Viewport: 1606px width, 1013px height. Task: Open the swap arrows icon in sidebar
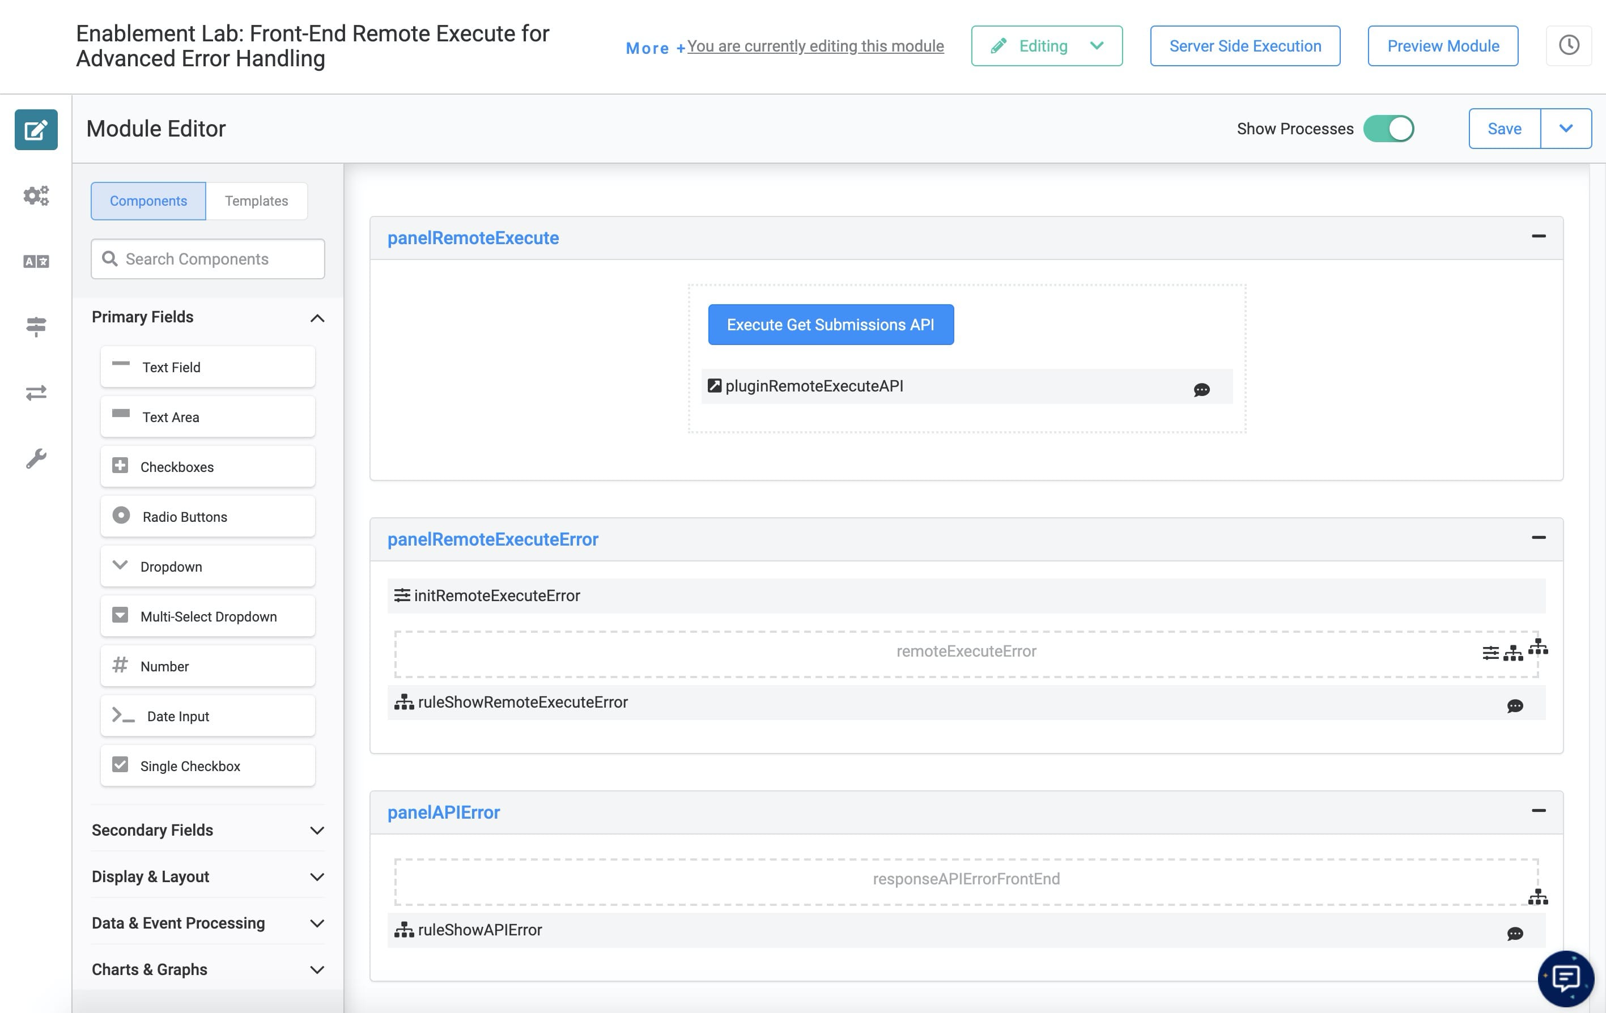[36, 393]
